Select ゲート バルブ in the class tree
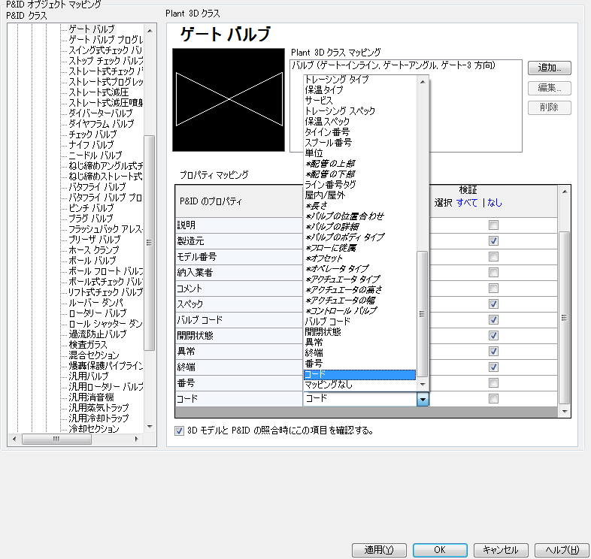Screen dimensions: 591x559 [x=92, y=29]
